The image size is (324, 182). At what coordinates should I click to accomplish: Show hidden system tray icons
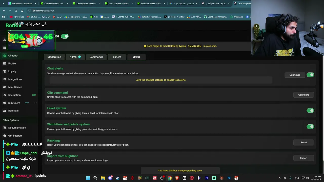[279, 178]
